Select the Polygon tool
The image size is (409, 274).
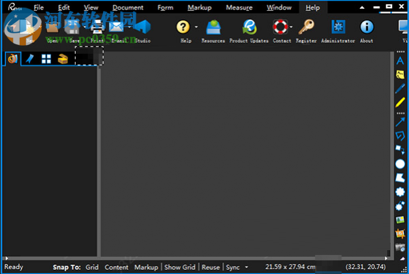point(400,178)
